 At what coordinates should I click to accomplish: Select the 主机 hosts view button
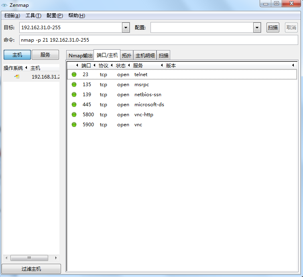[17, 55]
